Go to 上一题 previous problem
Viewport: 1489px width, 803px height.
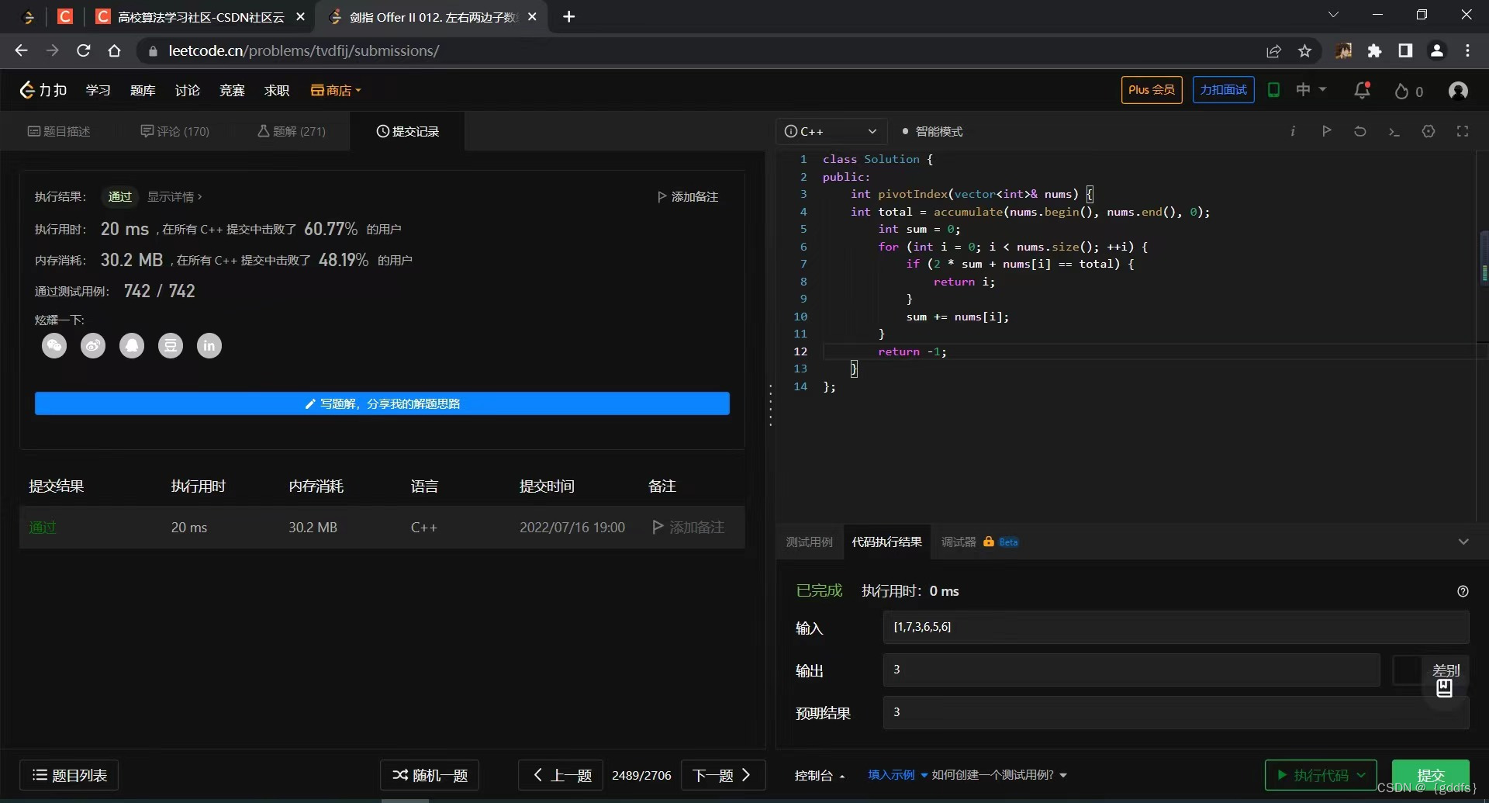point(561,775)
